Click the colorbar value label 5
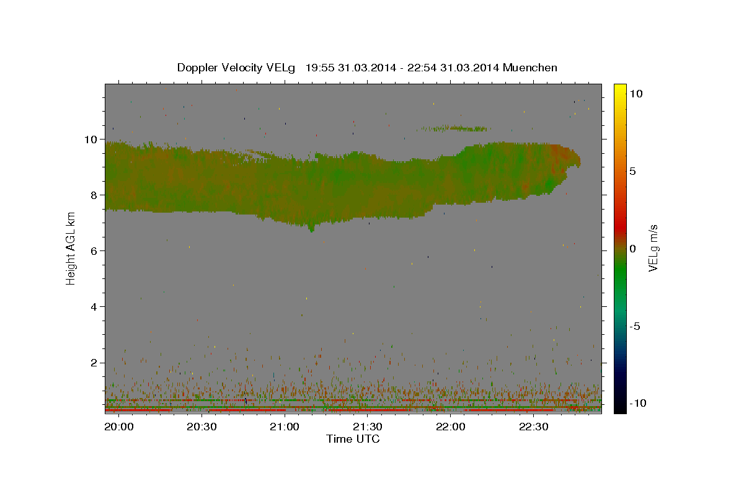The height and width of the screenshot is (496, 744). (x=632, y=171)
